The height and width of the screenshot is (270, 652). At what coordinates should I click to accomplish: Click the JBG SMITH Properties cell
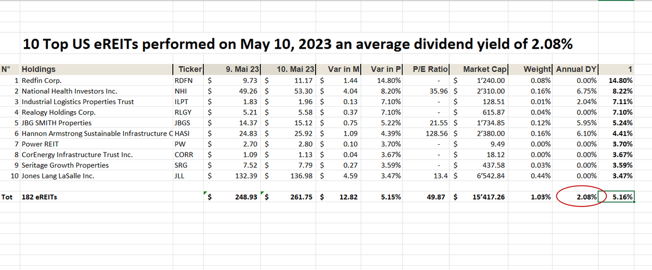(x=96, y=123)
